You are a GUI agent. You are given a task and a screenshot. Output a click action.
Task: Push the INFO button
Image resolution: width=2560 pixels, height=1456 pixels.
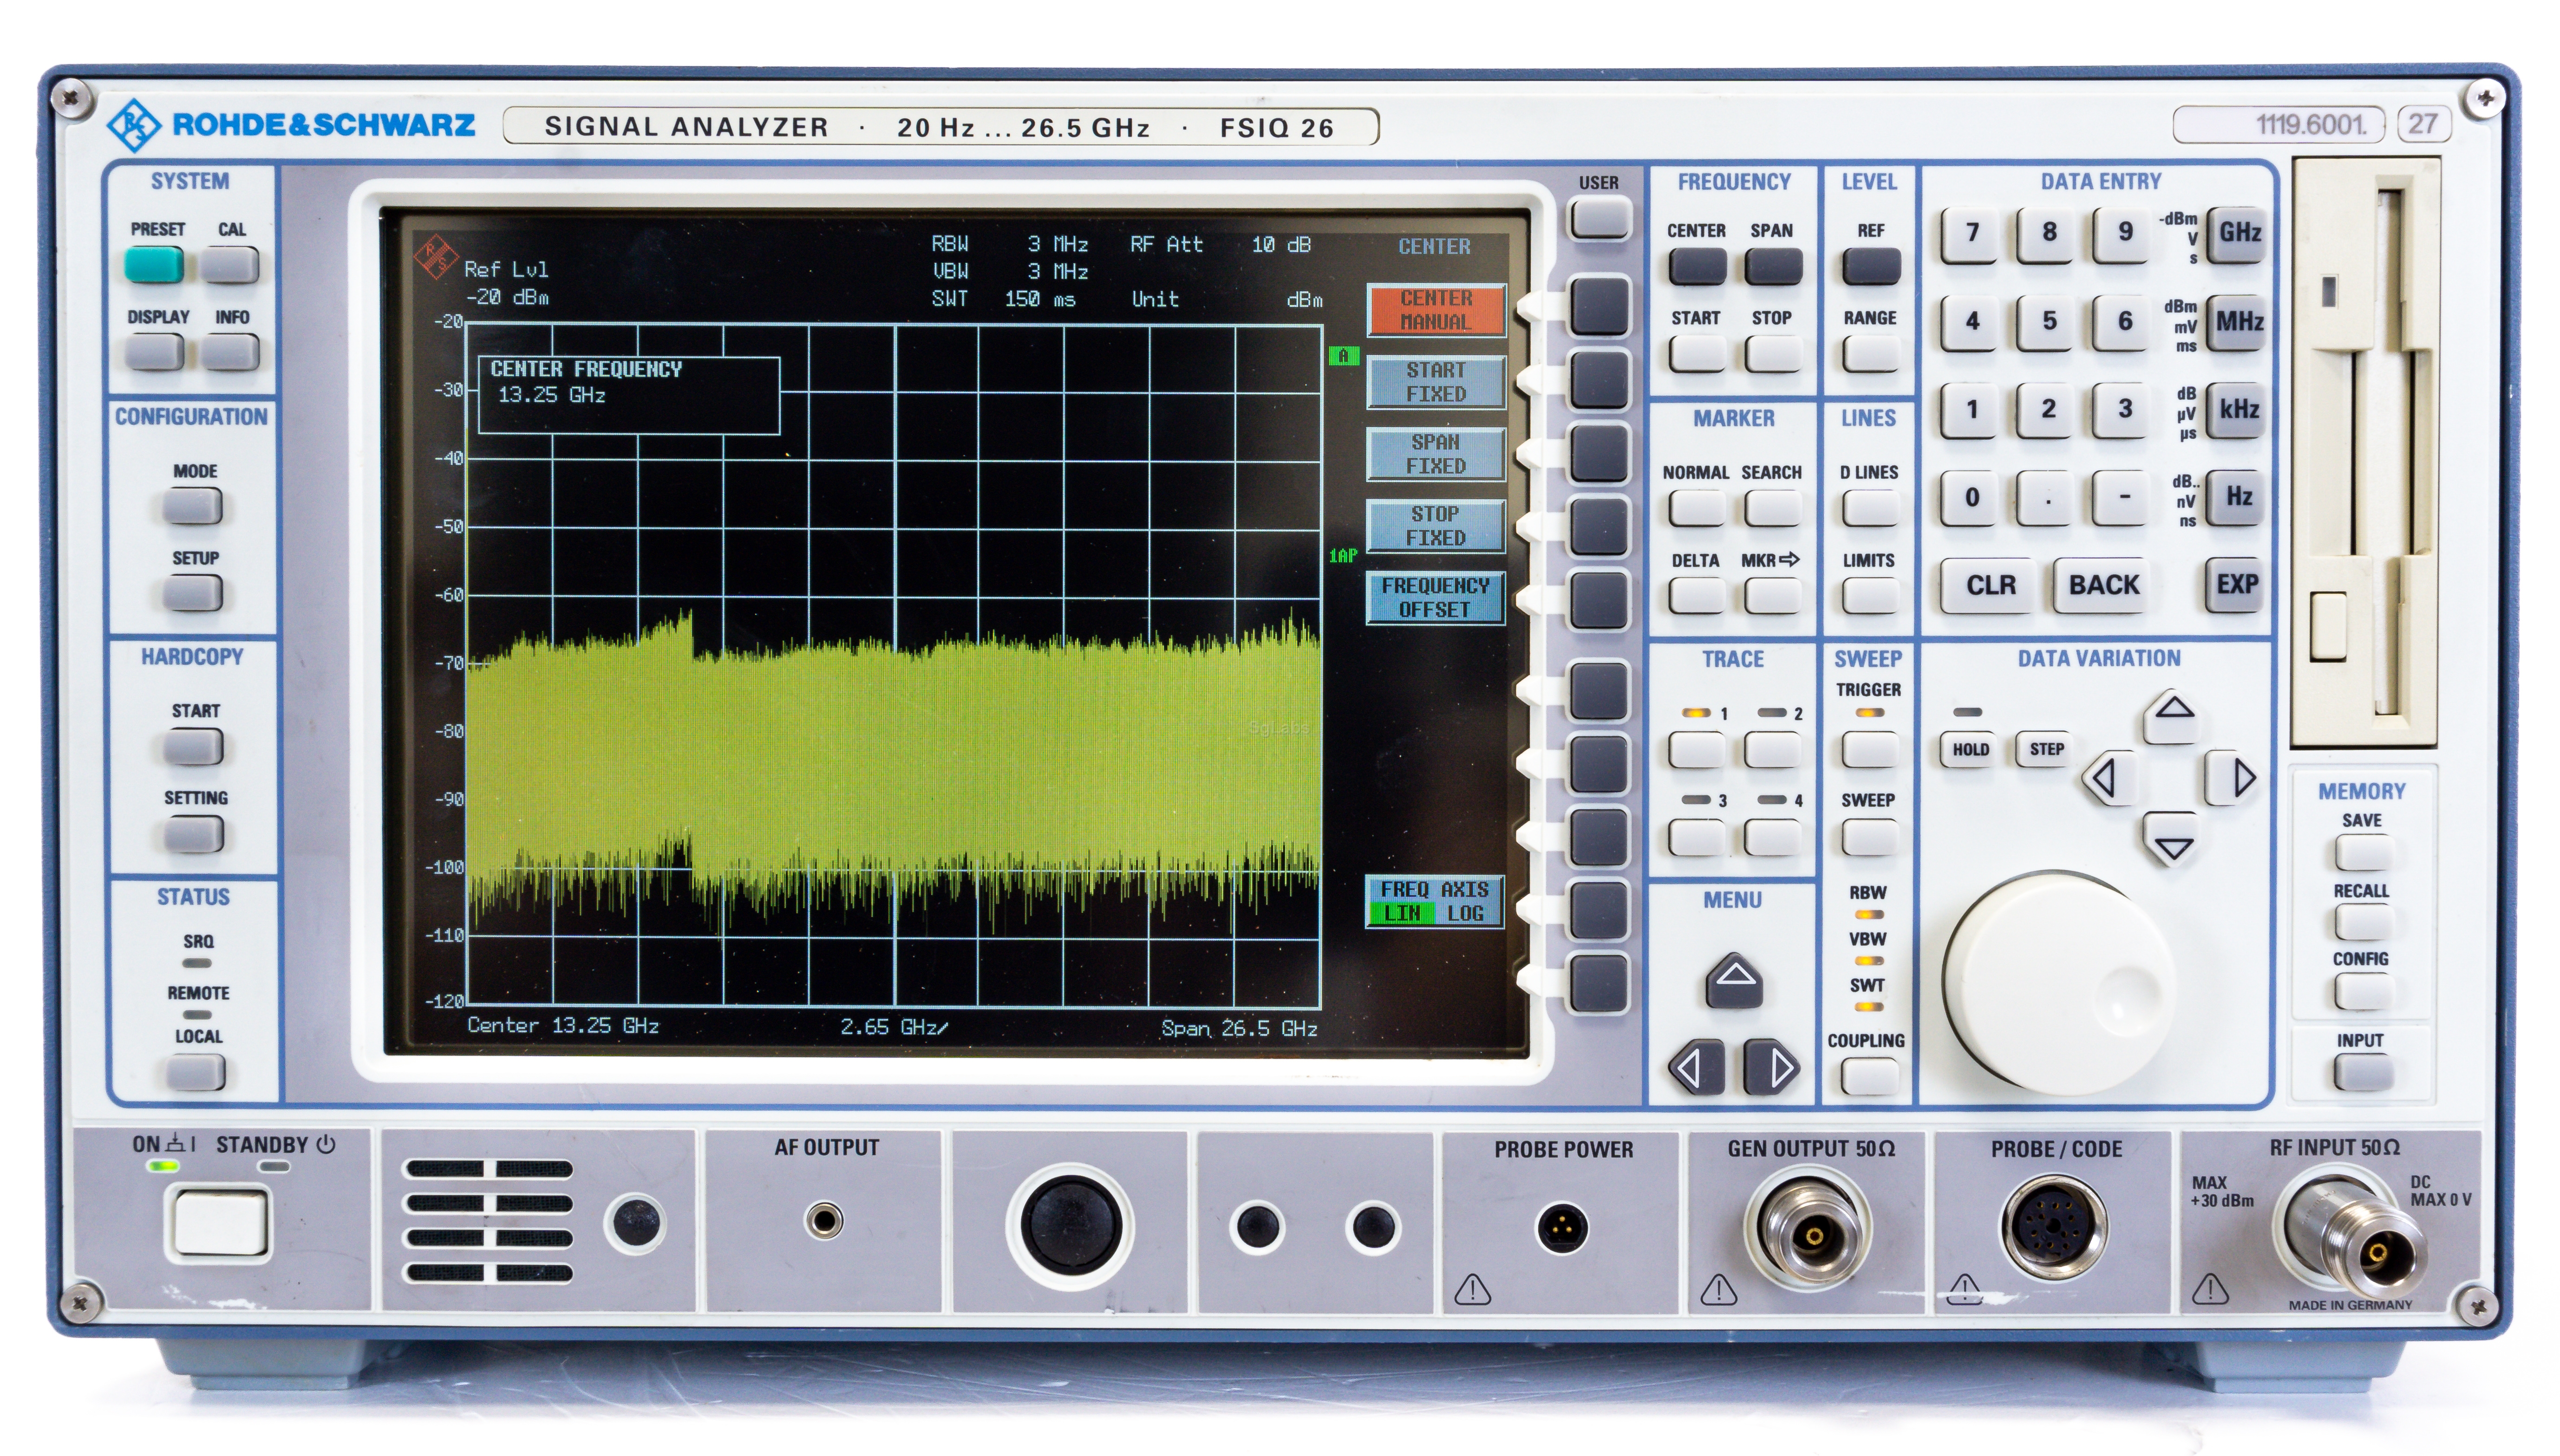[229, 353]
